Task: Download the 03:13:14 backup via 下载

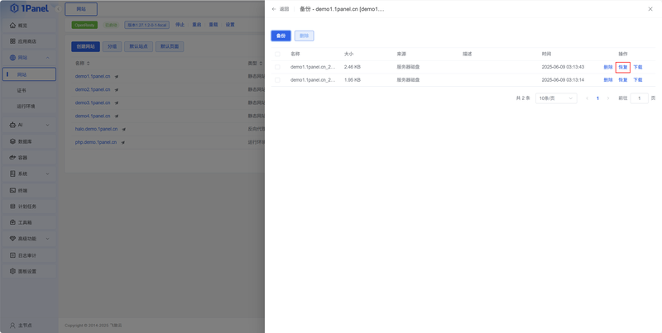Action: pos(637,79)
